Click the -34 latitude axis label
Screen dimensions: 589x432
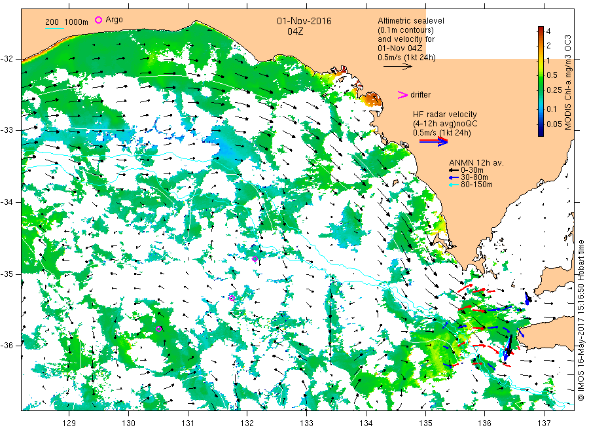tap(10, 202)
